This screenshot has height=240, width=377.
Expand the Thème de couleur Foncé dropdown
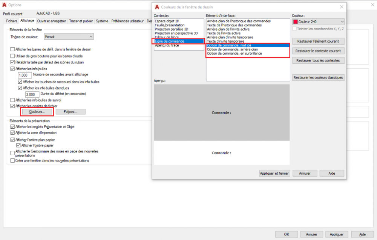point(69,37)
